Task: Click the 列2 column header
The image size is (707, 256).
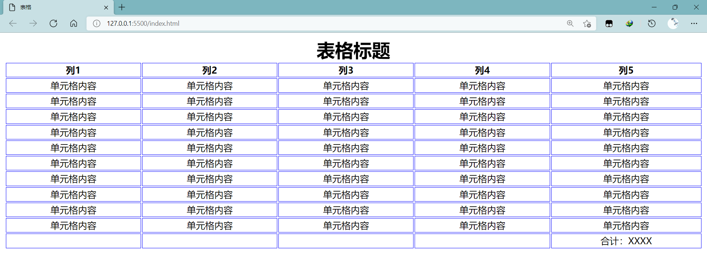Action: pyautogui.click(x=210, y=70)
